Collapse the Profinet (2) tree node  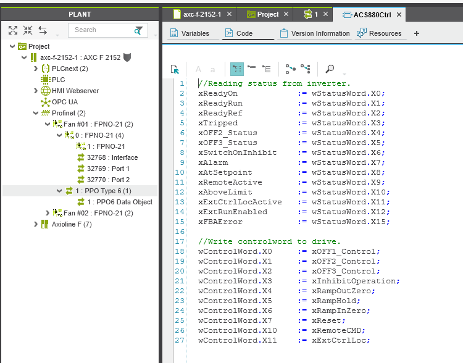(x=36, y=113)
